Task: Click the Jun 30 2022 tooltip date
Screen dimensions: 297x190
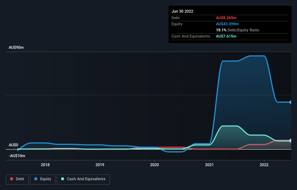Action: coord(182,11)
